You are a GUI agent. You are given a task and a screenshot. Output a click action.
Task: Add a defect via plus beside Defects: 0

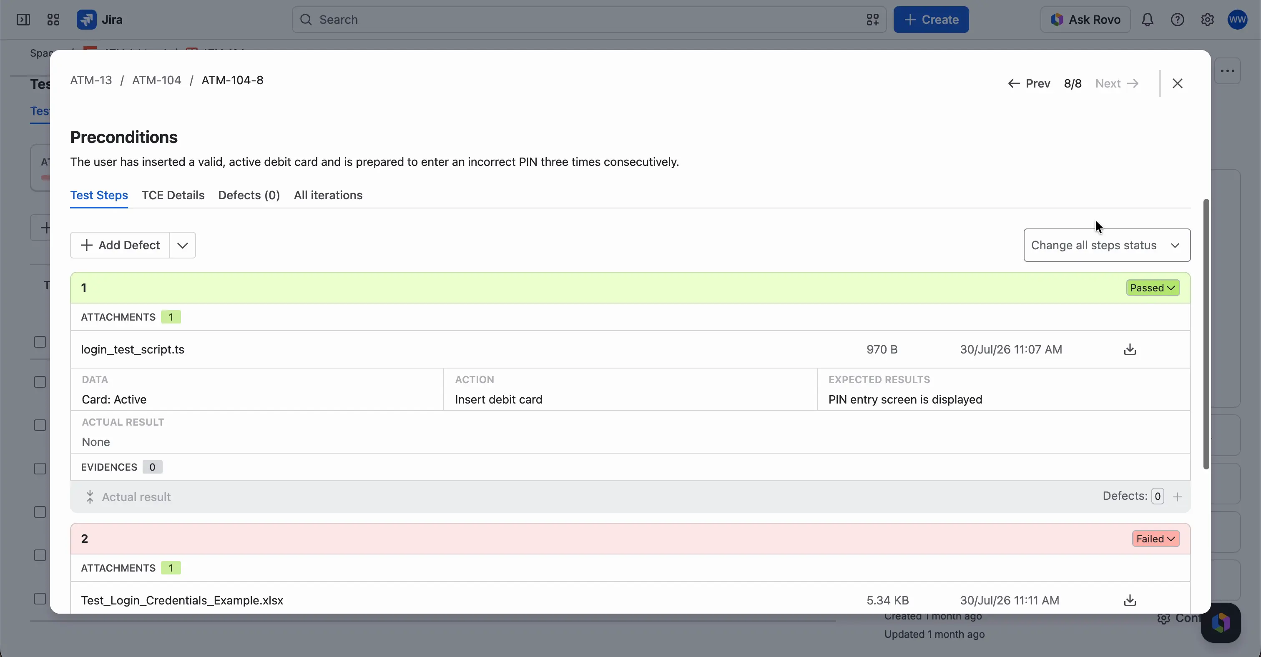click(x=1178, y=497)
